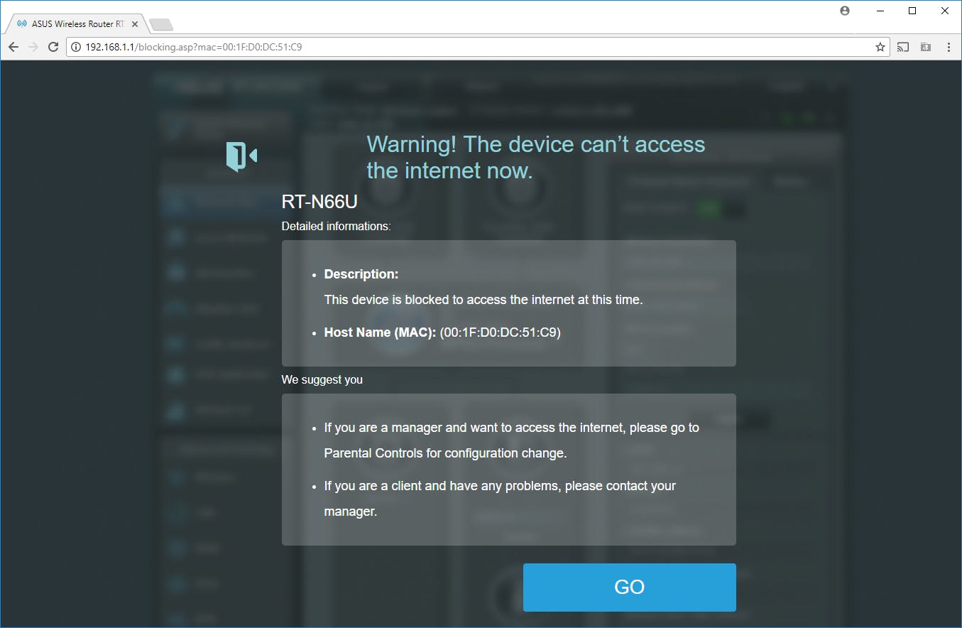This screenshot has width=962, height=628.
Task: Click the warning headline text
Action: [536, 157]
